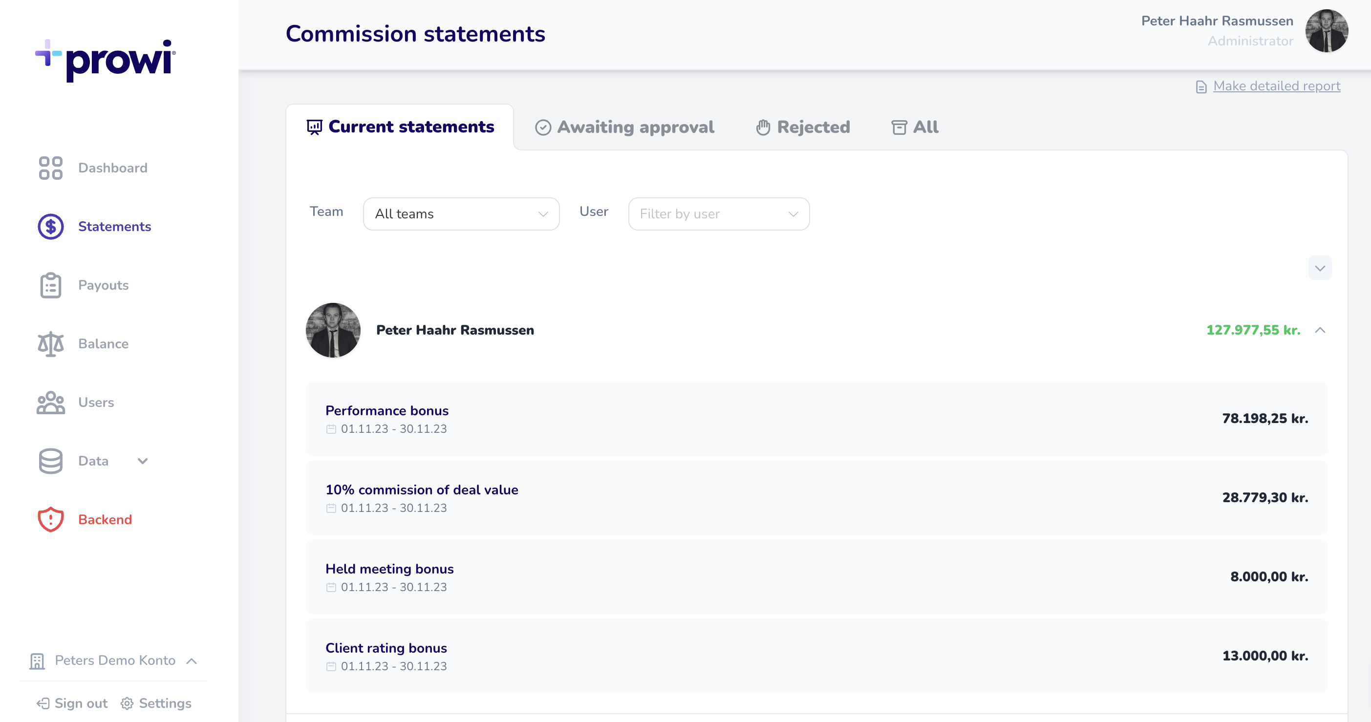Screen dimensions: 1371x722
Task: Click the Settings gear icon
Action: pos(127,703)
